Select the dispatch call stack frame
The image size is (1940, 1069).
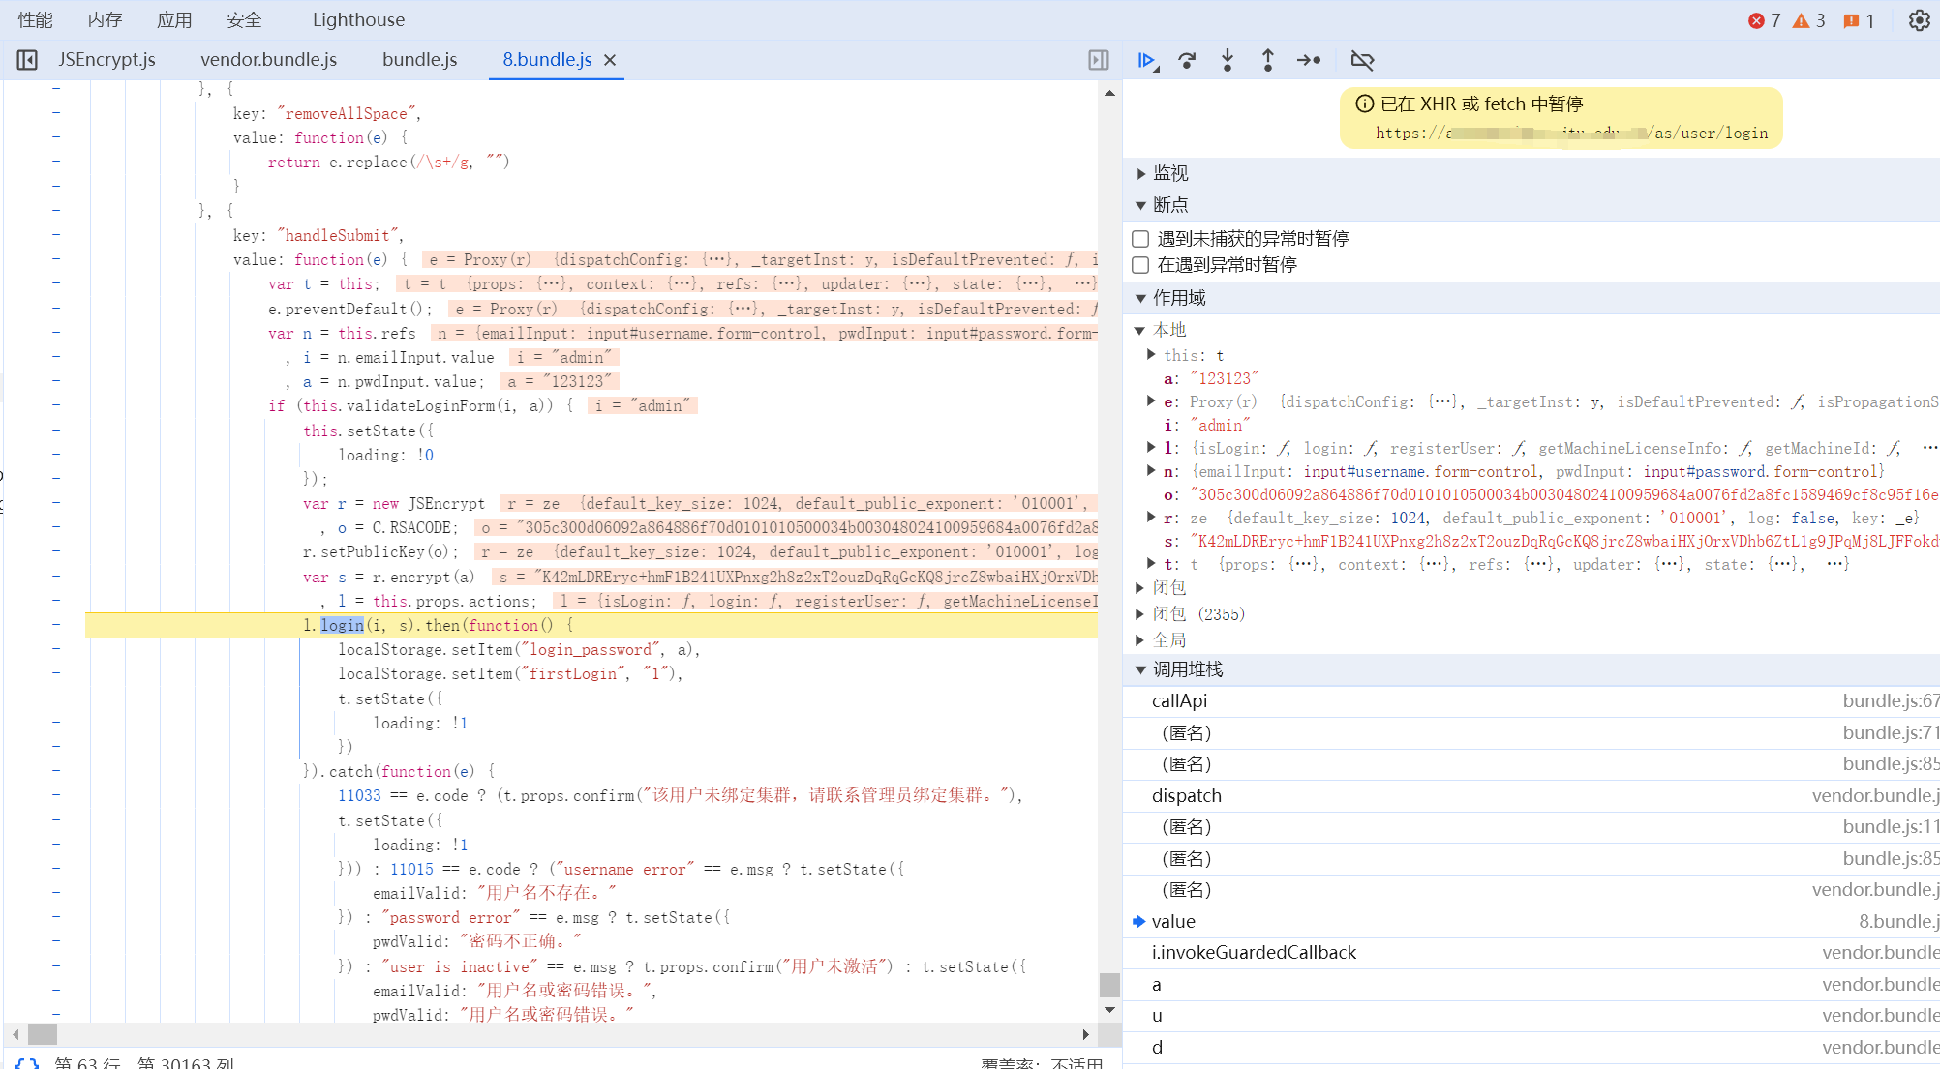click(x=1186, y=795)
